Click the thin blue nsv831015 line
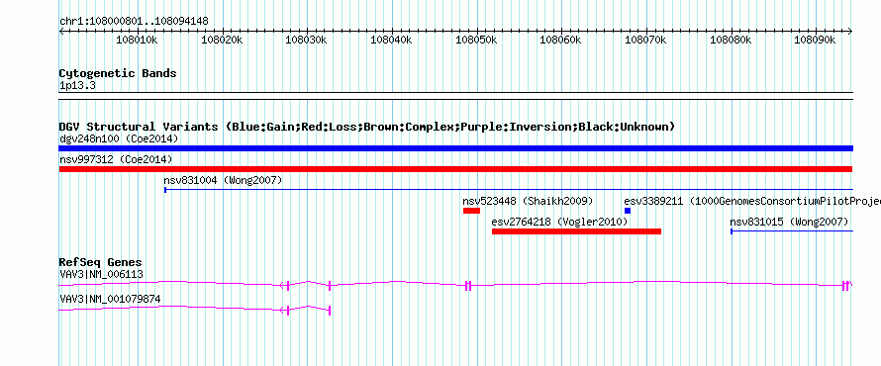 click(x=792, y=231)
